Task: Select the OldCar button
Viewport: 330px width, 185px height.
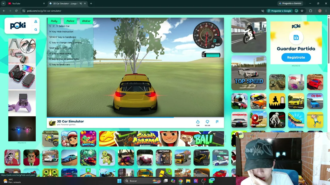Action: [x=86, y=21]
